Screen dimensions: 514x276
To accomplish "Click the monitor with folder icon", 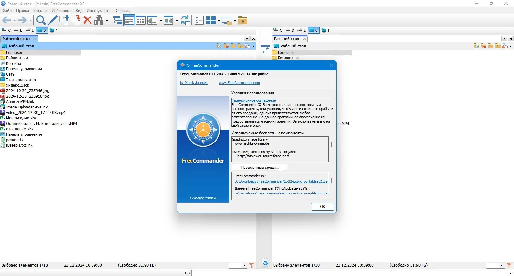I will (227, 21).
